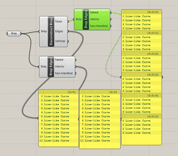Screen dimensions: 178x156
Task: Click item 1 under branch {0;0;3}
Action: [x=141, y=83]
